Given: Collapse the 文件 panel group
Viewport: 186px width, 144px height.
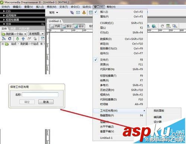Looking at the screenshot, I should (4, 24).
